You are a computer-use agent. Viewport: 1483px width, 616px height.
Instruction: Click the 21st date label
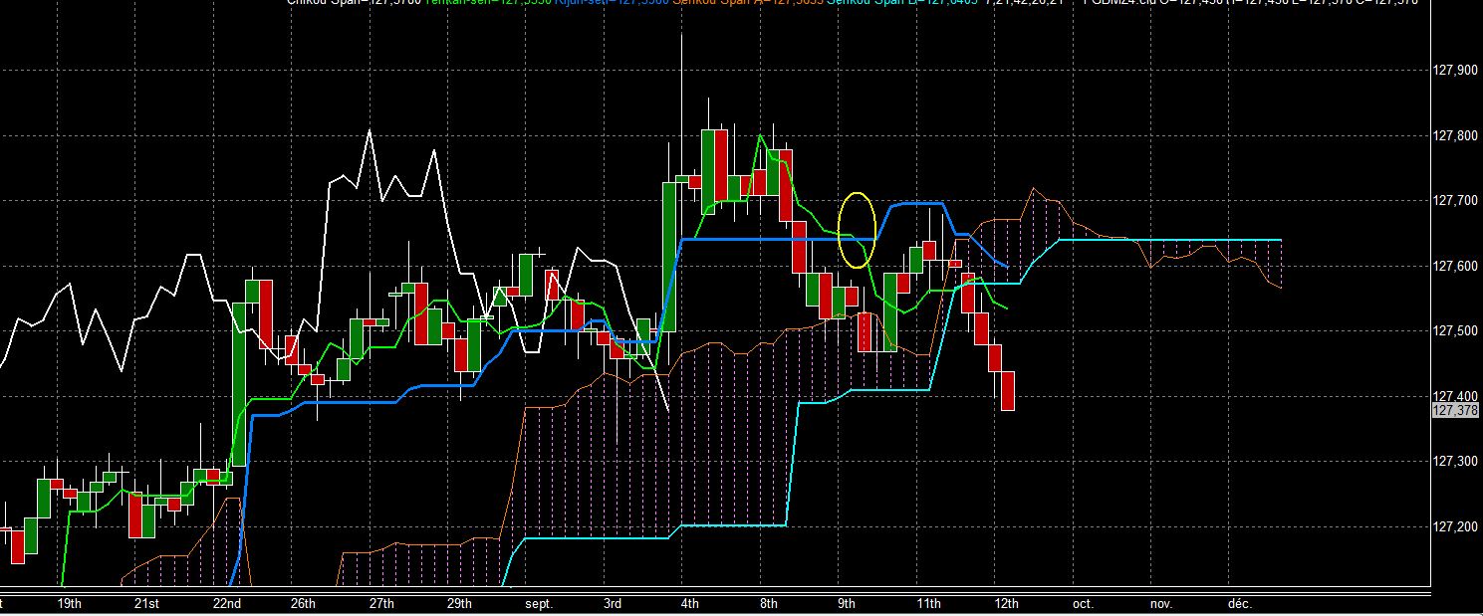pyautogui.click(x=146, y=604)
